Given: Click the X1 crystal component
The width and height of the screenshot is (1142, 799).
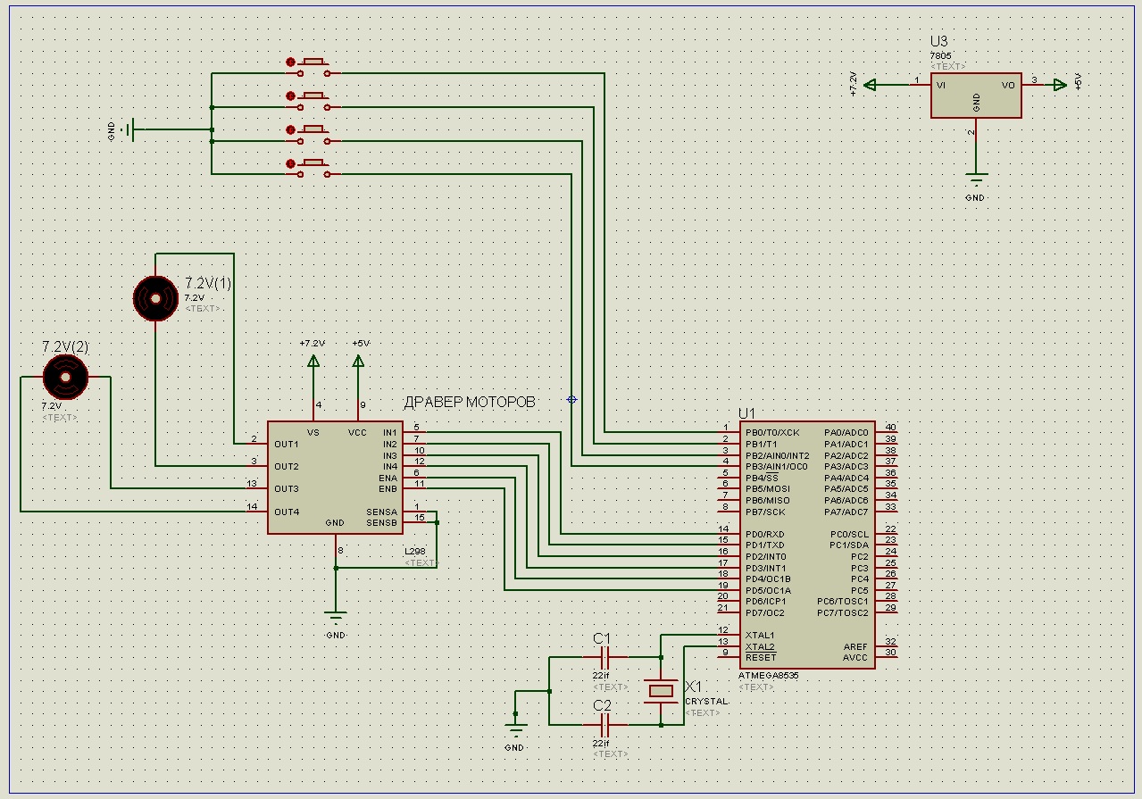Looking at the screenshot, I should coord(661,690).
